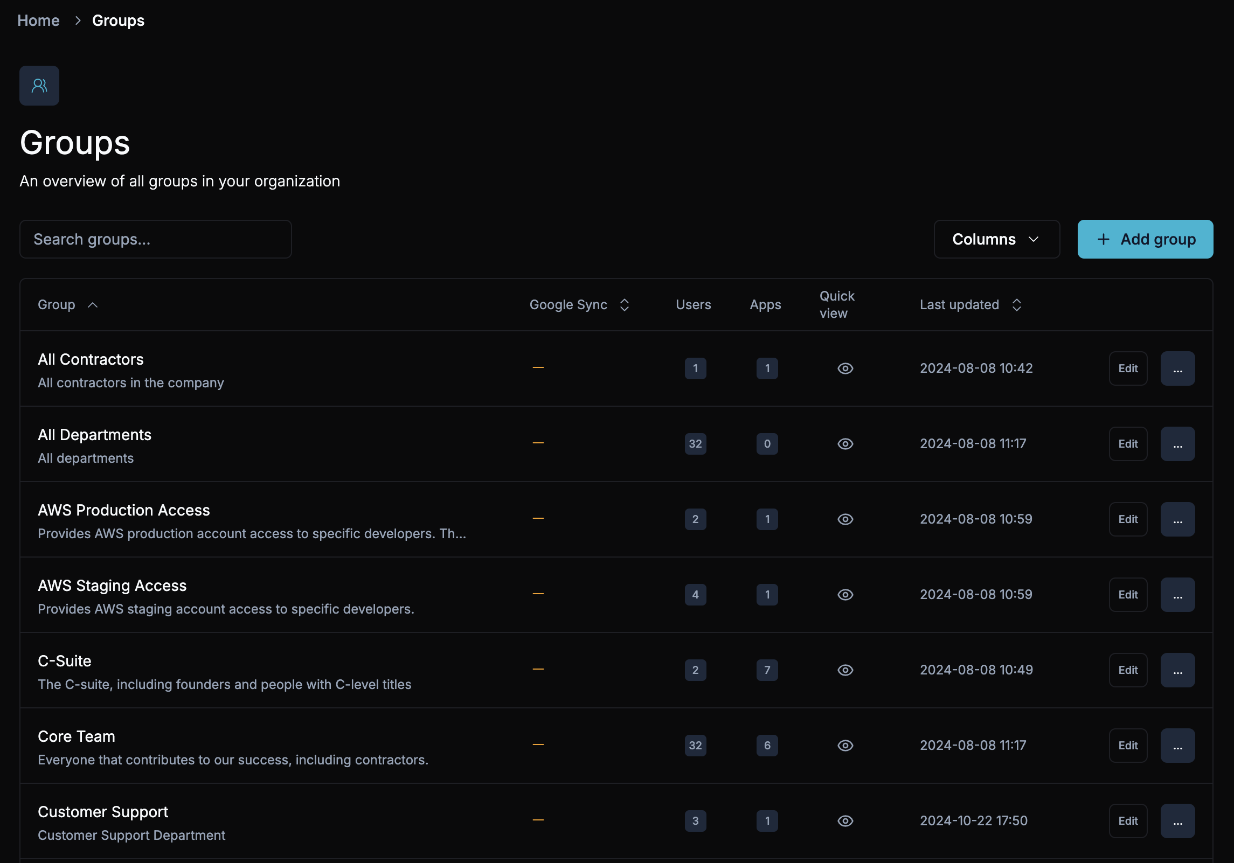Screen dimensions: 1234x863
Task: Click the AWS Production Access group name
Action: pos(124,510)
